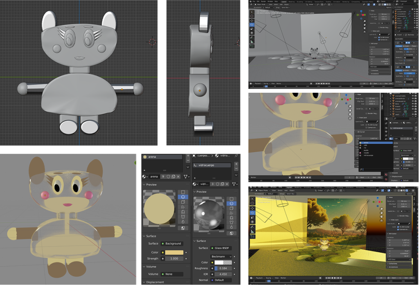Duplicate the arena material with the copy icon

(x=173, y=176)
